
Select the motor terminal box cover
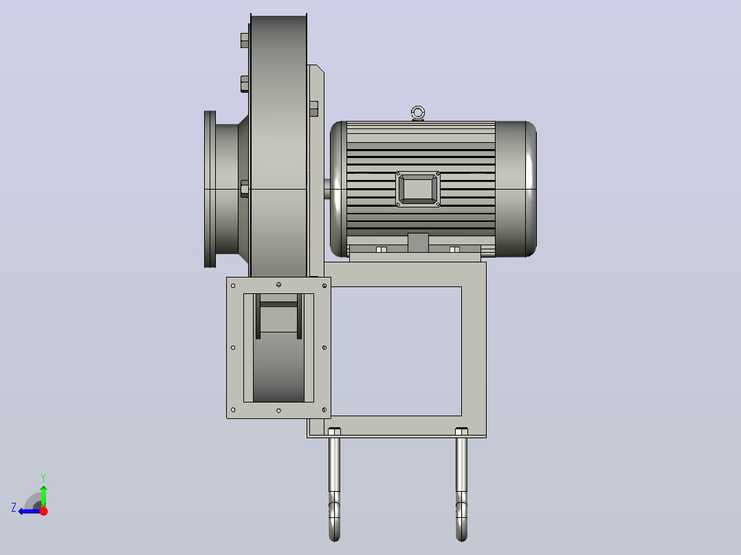[418, 189]
